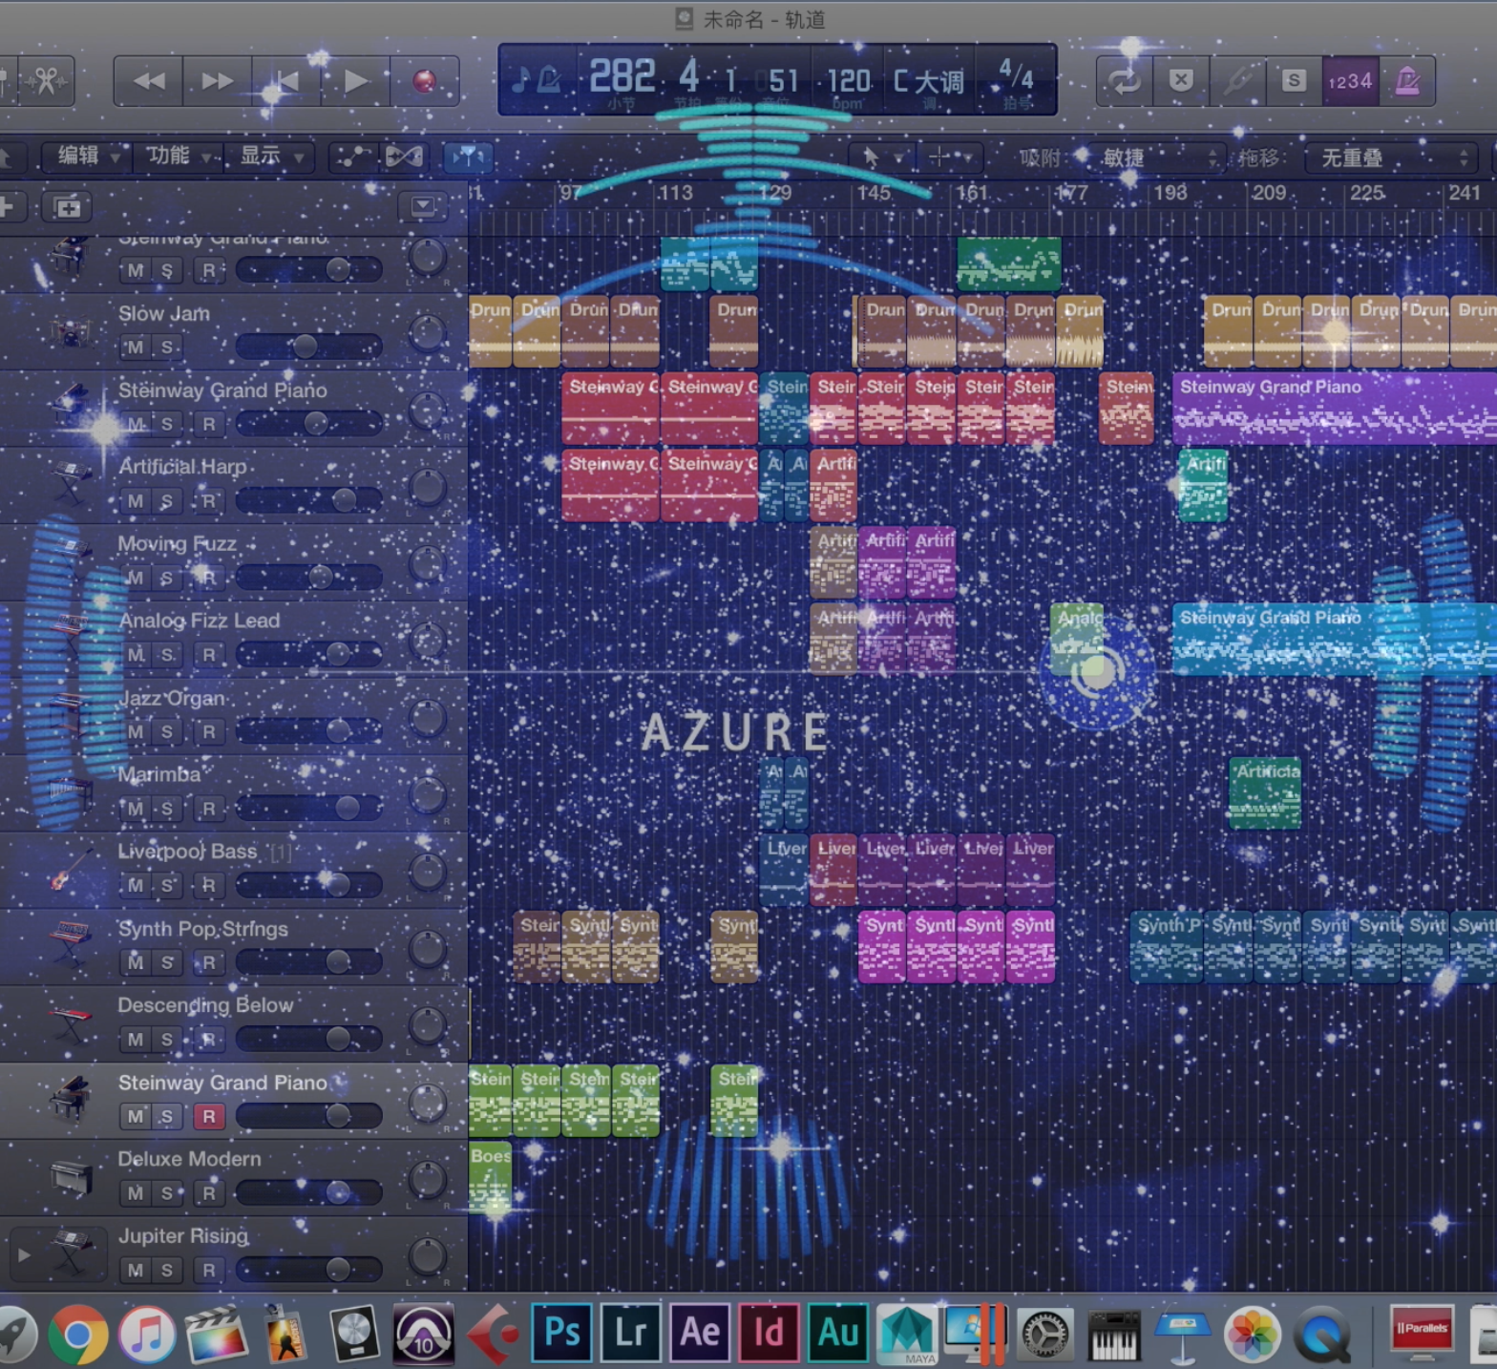The height and width of the screenshot is (1369, 1497).
Task: Duplicate track with the duplicate track button
Action: (66, 206)
